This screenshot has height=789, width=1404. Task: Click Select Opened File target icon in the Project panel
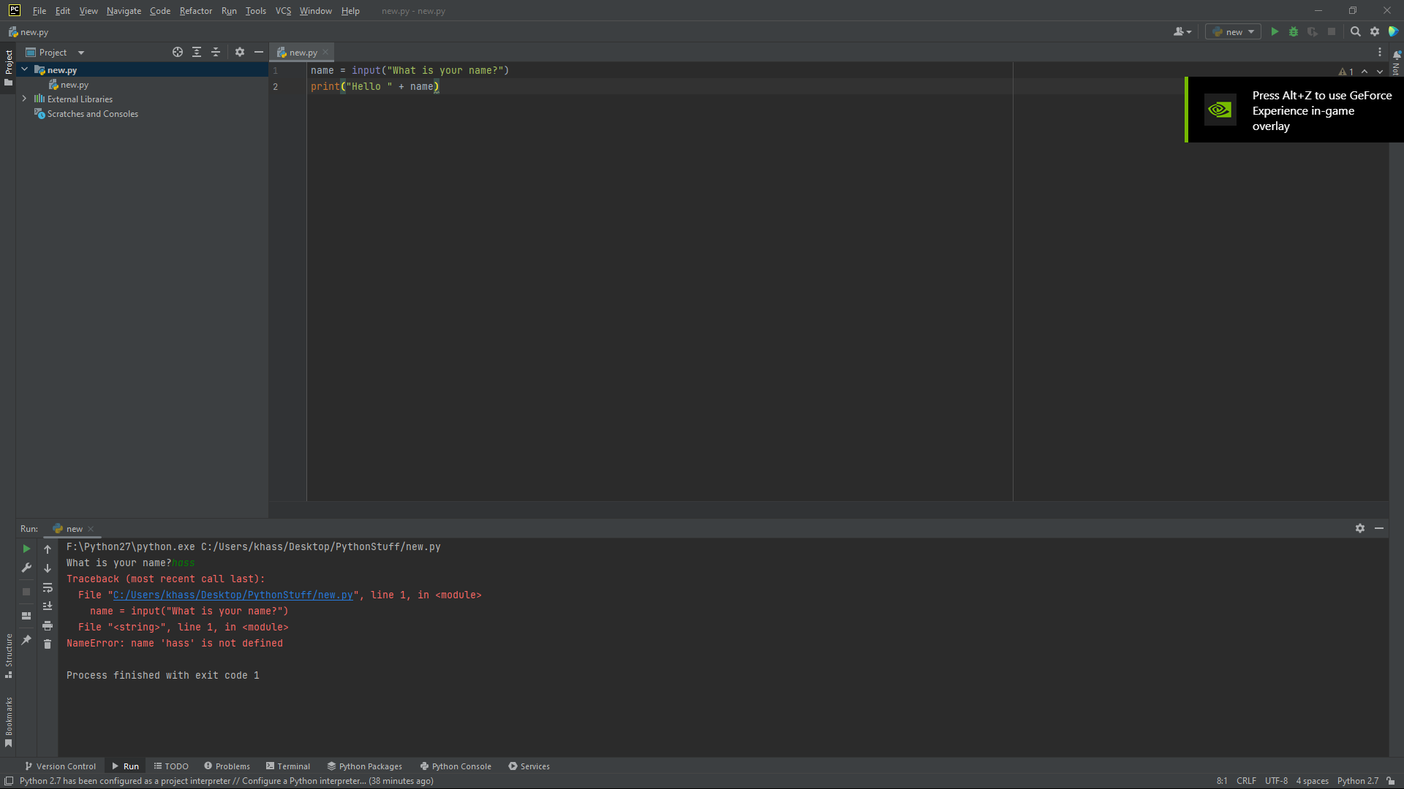(x=178, y=52)
